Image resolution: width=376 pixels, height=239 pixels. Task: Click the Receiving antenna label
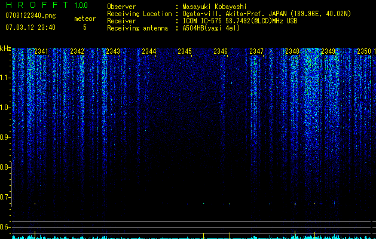[x=137, y=28]
